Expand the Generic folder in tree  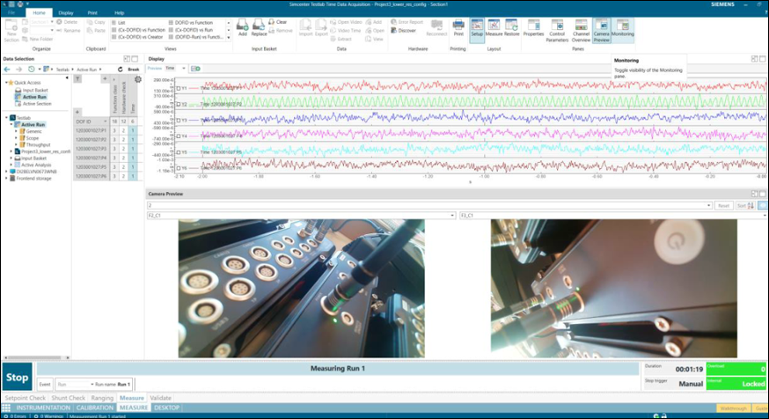tap(16, 131)
